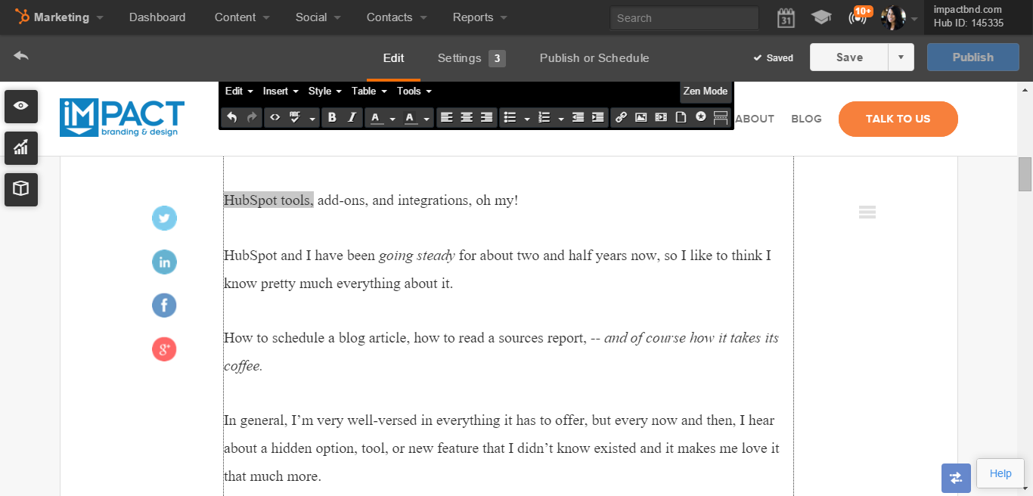Go back with the left arrow icon
Image resolution: width=1033 pixels, height=496 pixels.
(21, 56)
